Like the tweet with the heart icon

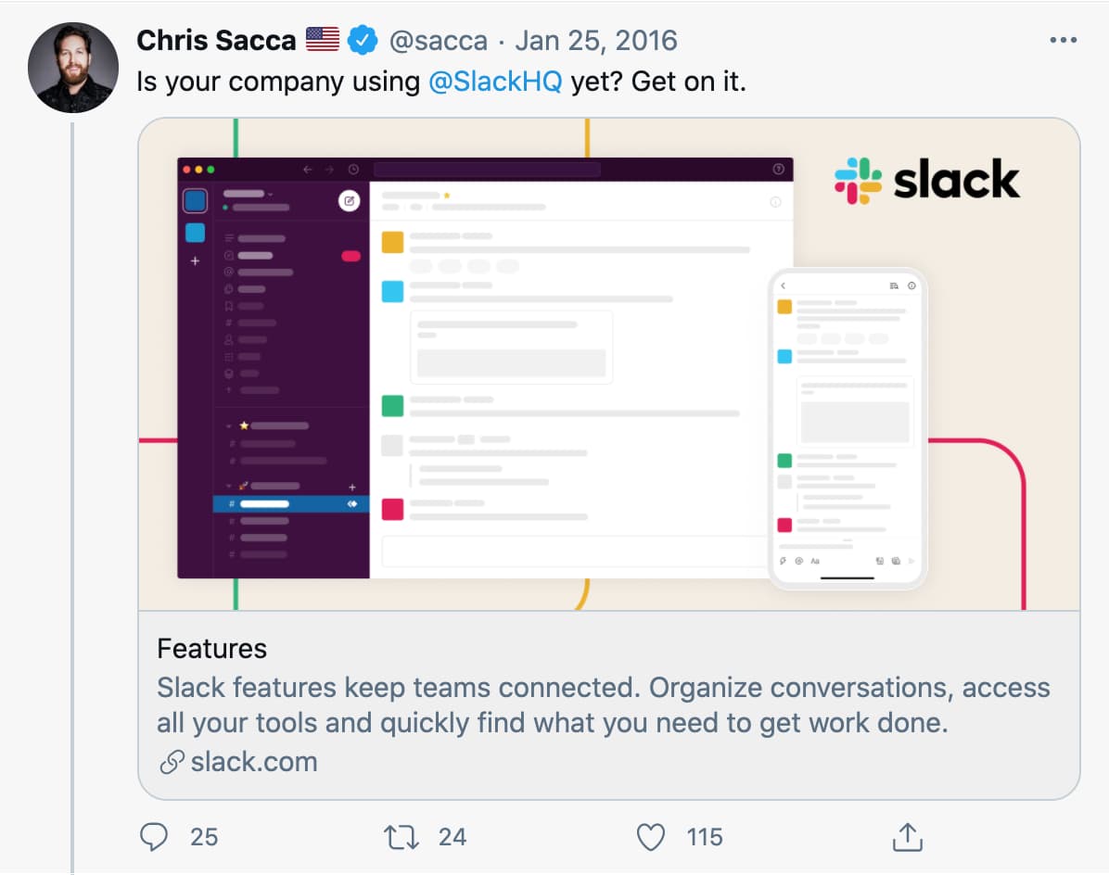click(x=651, y=837)
